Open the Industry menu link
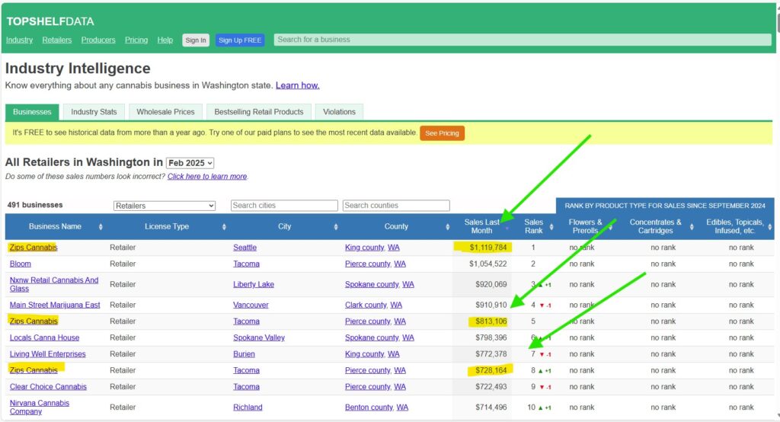The image size is (780, 422). point(19,40)
